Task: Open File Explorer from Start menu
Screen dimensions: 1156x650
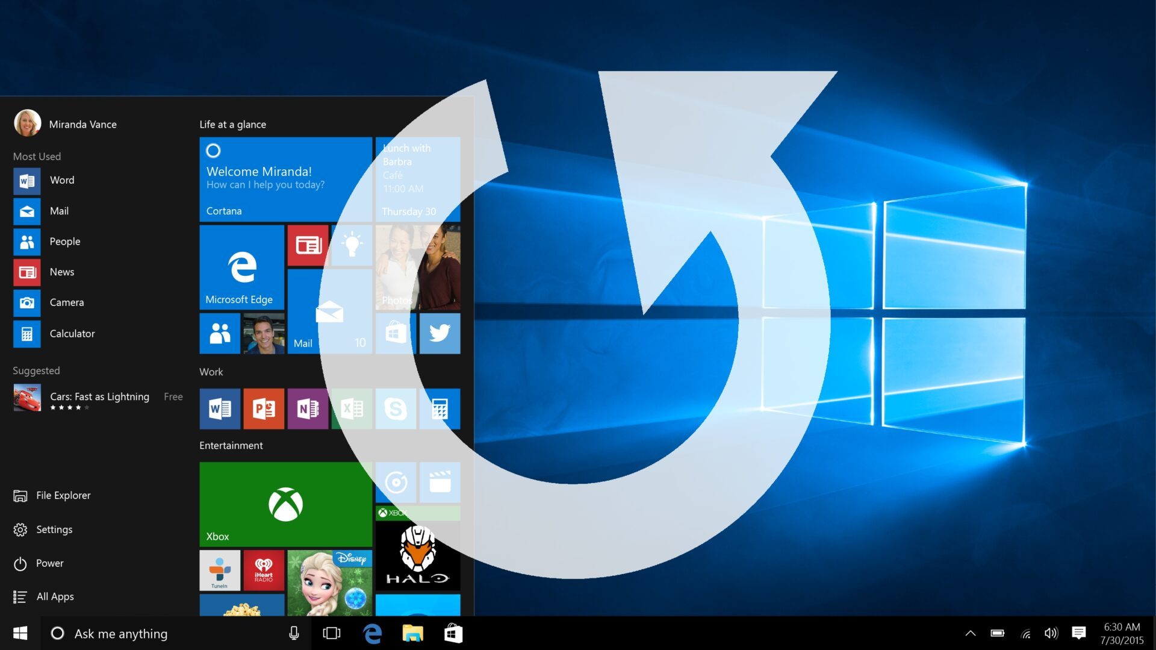Action: pyautogui.click(x=52, y=496)
